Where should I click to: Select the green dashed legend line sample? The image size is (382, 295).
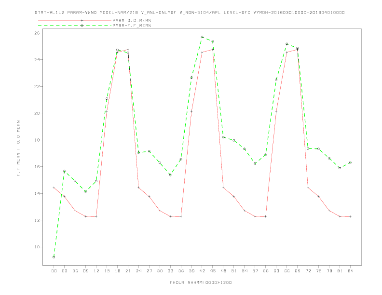tap(75, 26)
